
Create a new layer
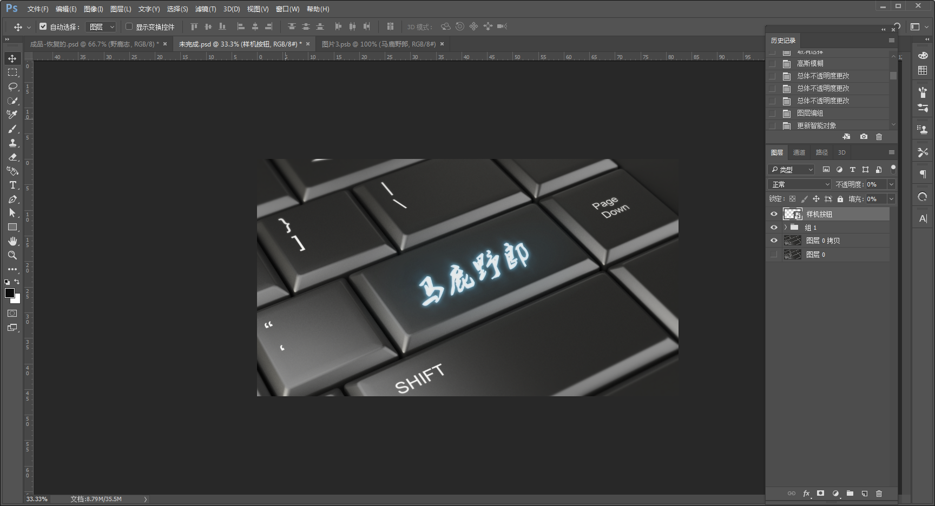tap(865, 494)
